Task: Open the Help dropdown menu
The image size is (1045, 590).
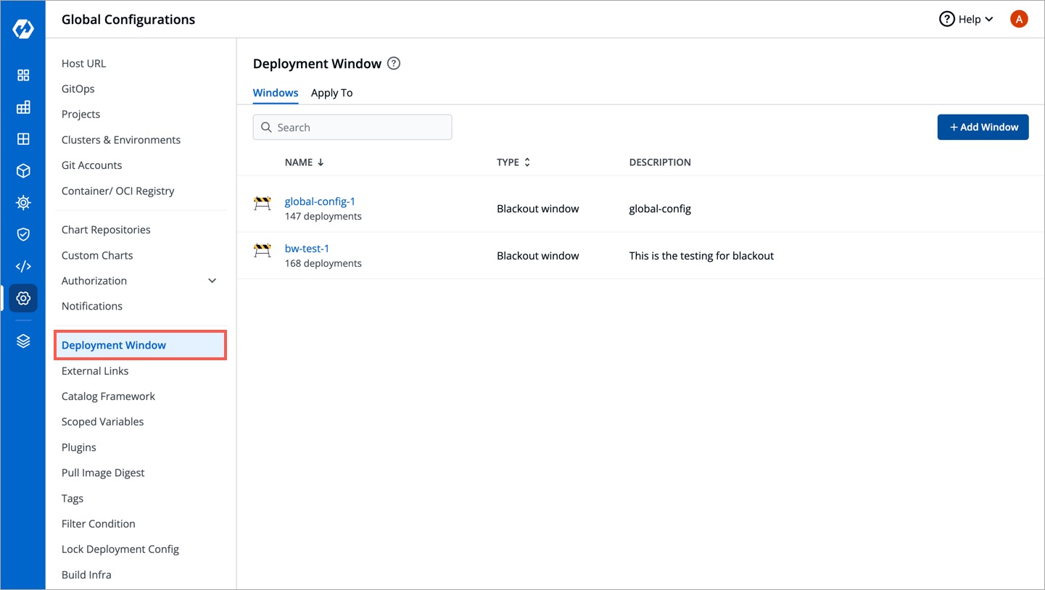Action: (x=965, y=19)
